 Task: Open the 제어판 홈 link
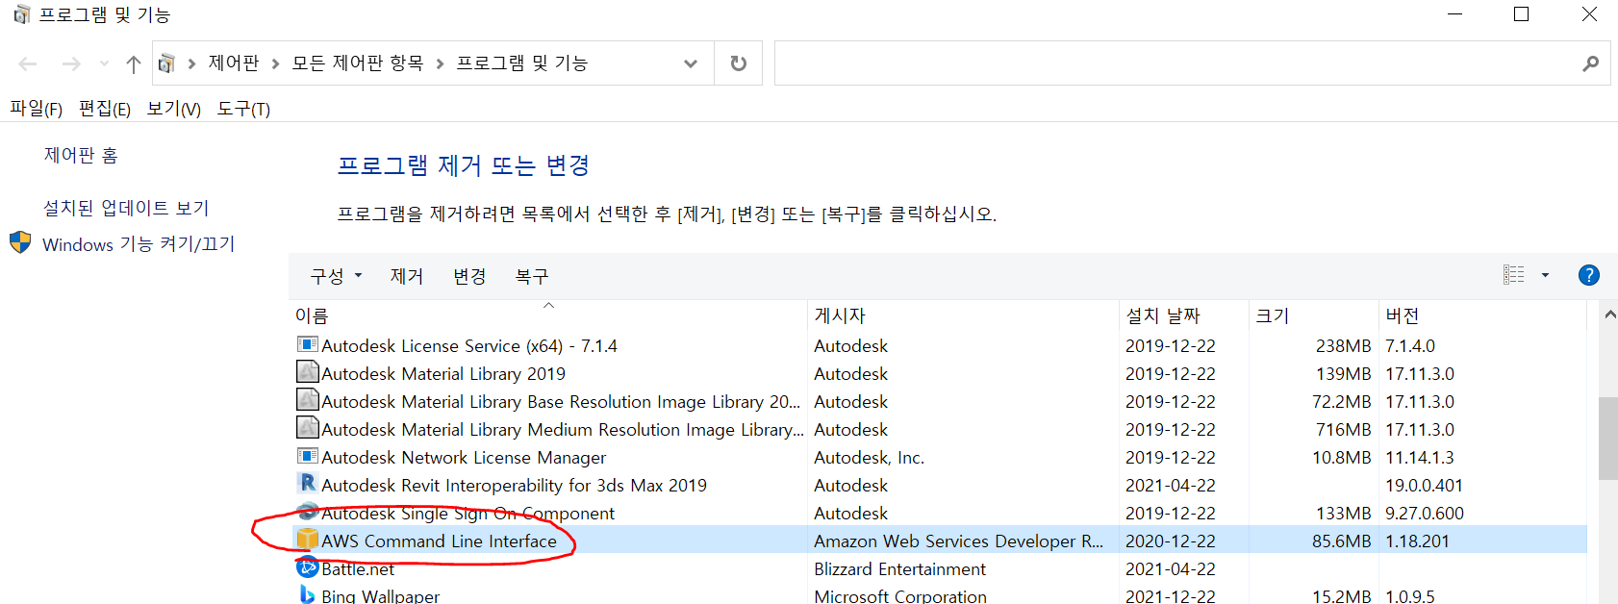click(81, 155)
